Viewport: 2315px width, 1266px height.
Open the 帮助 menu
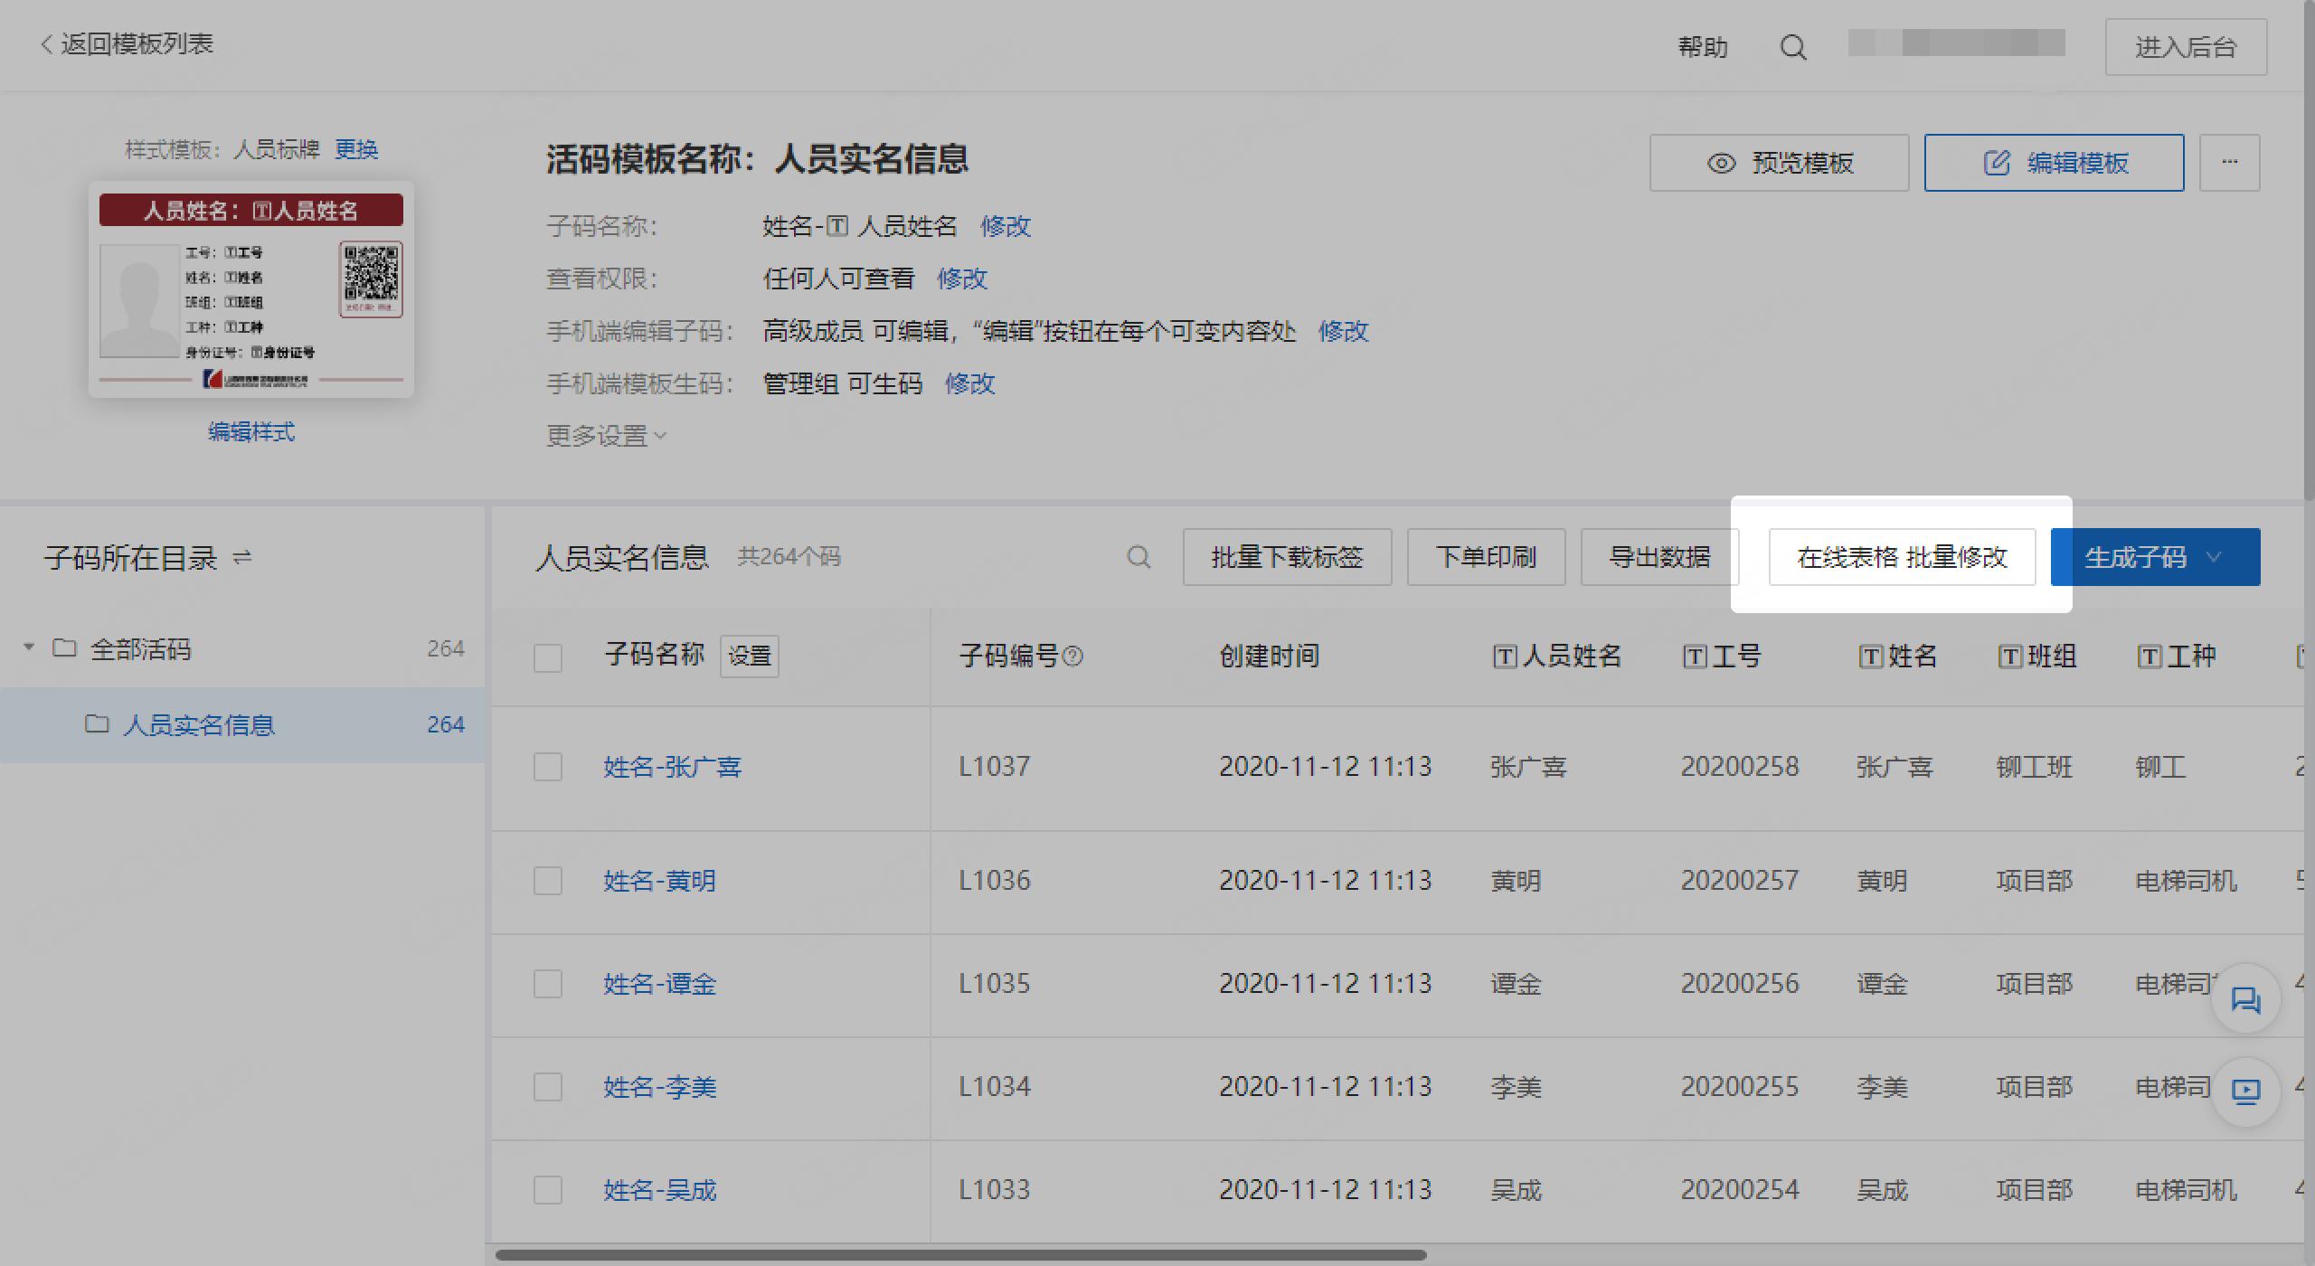(x=1703, y=46)
